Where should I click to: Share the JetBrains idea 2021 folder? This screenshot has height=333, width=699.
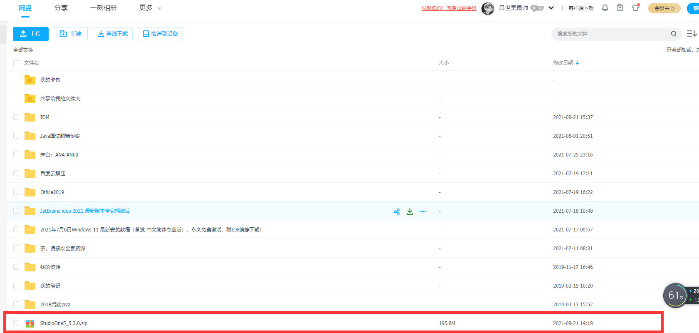(396, 211)
